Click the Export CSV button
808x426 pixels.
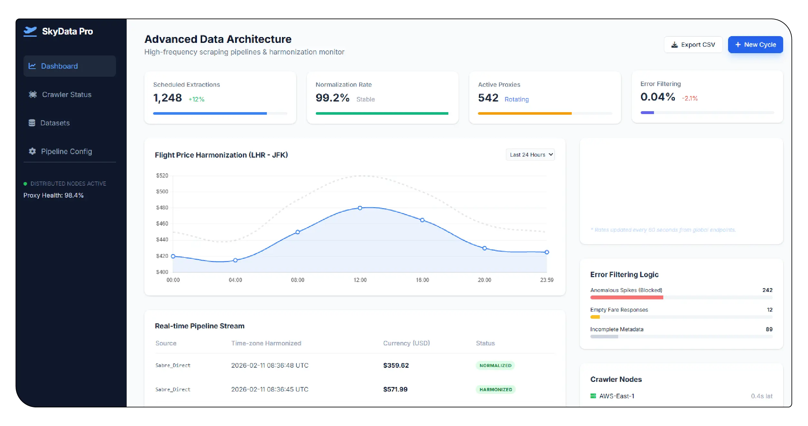pyautogui.click(x=693, y=45)
